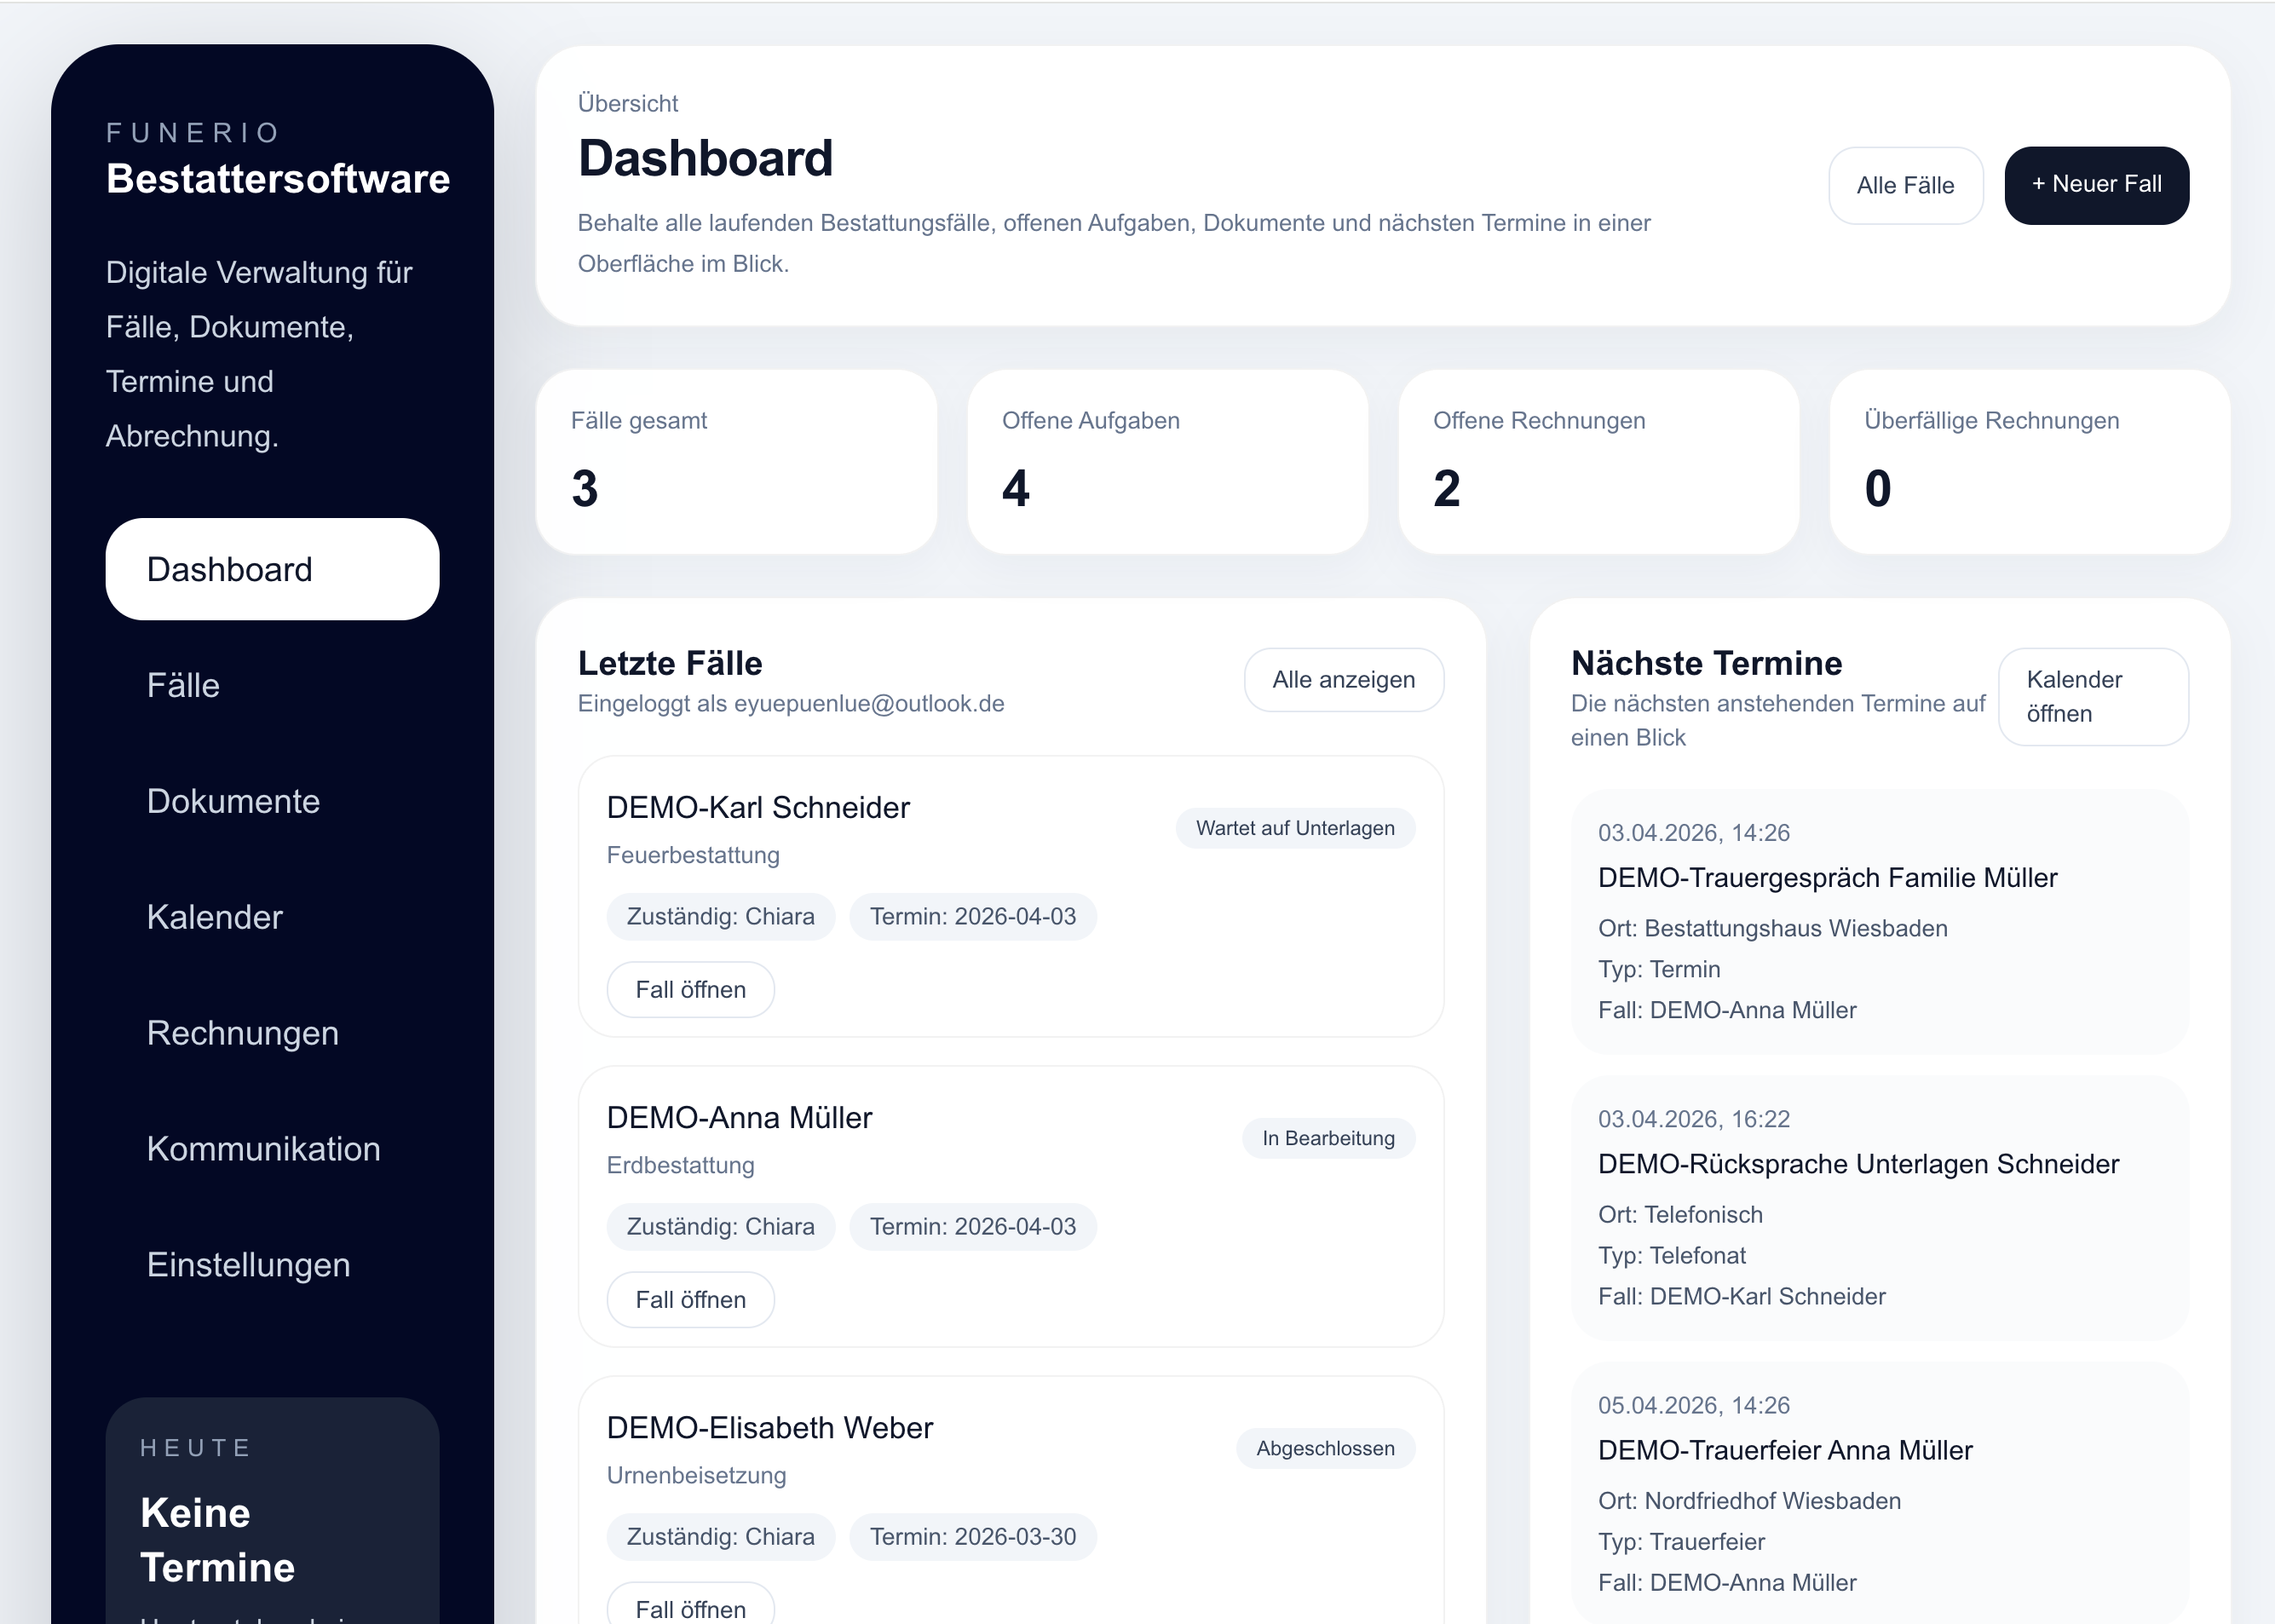Click Alle anzeigen in Letzte Fälle

tap(1343, 680)
